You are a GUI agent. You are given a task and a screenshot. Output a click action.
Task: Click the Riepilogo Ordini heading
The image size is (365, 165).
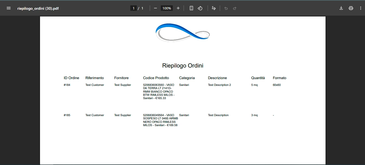coord(182,65)
